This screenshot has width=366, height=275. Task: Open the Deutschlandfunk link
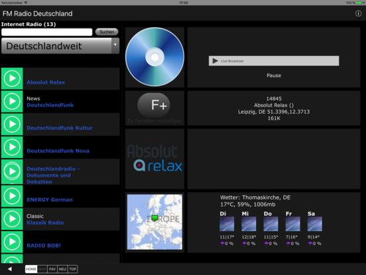[x=50, y=105]
